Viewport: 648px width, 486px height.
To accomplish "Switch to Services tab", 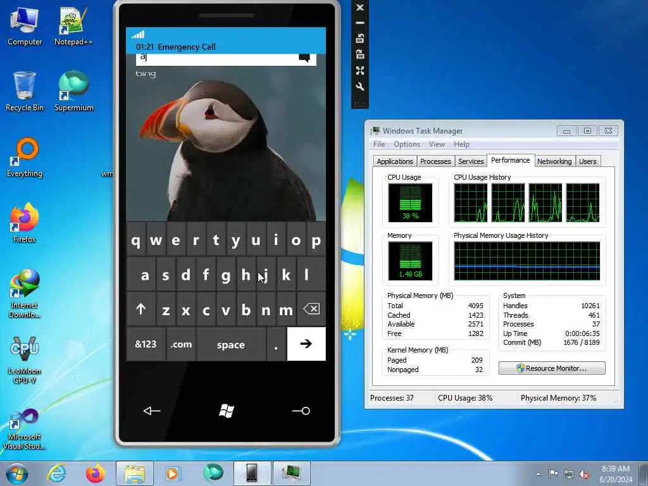I will [x=471, y=161].
